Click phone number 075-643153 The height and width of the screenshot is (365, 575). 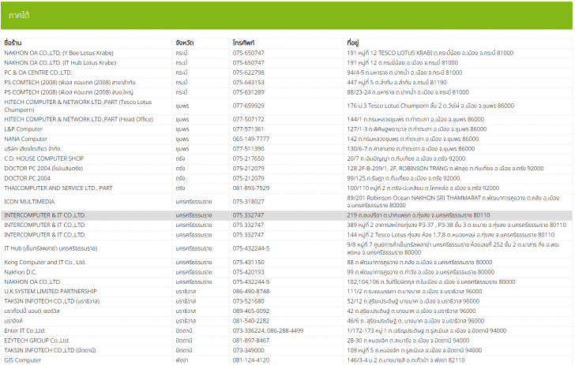pos(248,82)
